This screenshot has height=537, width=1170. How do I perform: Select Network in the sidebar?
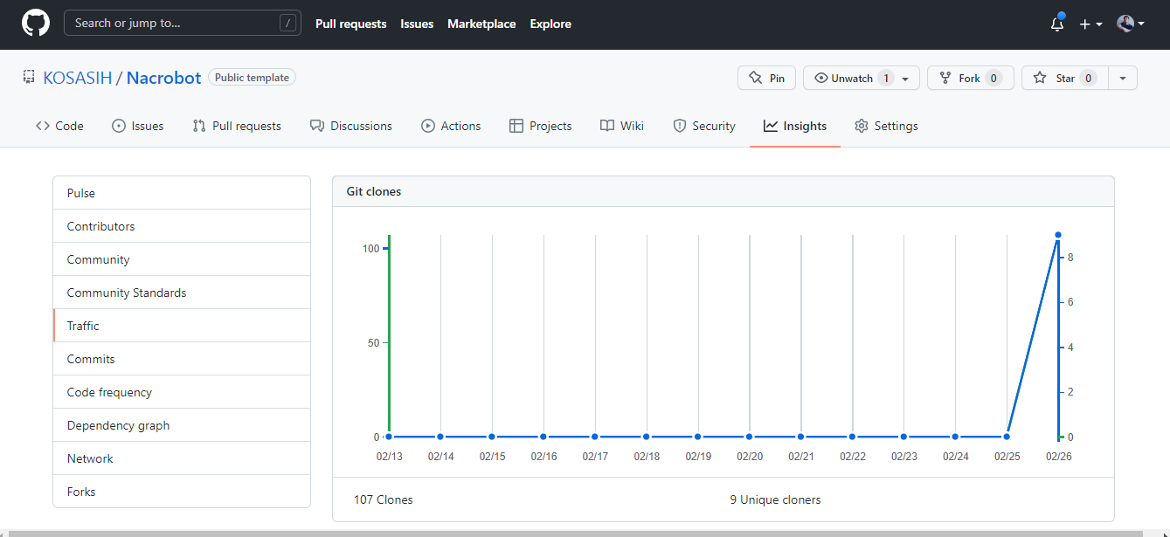182,458
